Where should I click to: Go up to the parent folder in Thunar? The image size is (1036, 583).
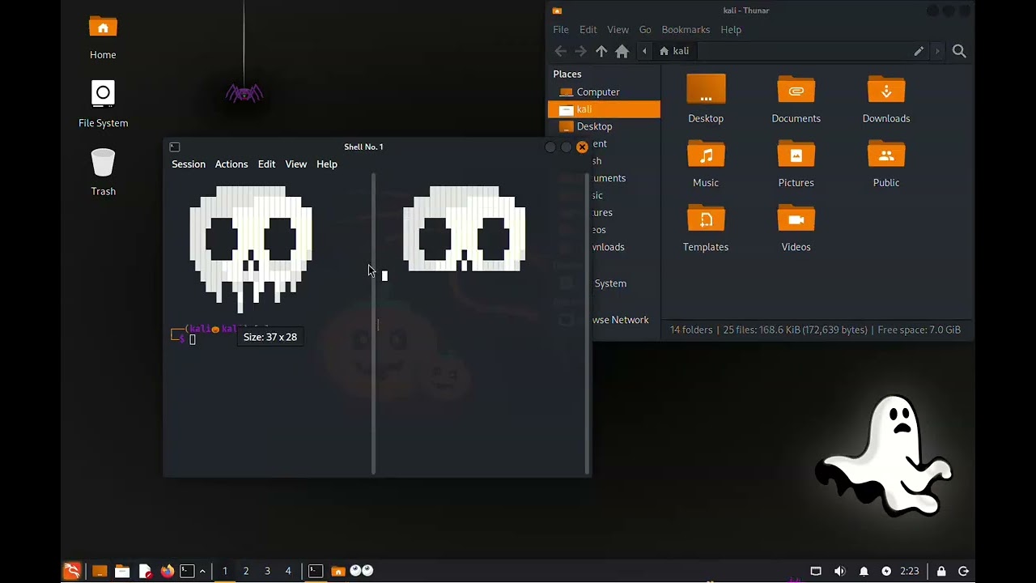[601, 51]
